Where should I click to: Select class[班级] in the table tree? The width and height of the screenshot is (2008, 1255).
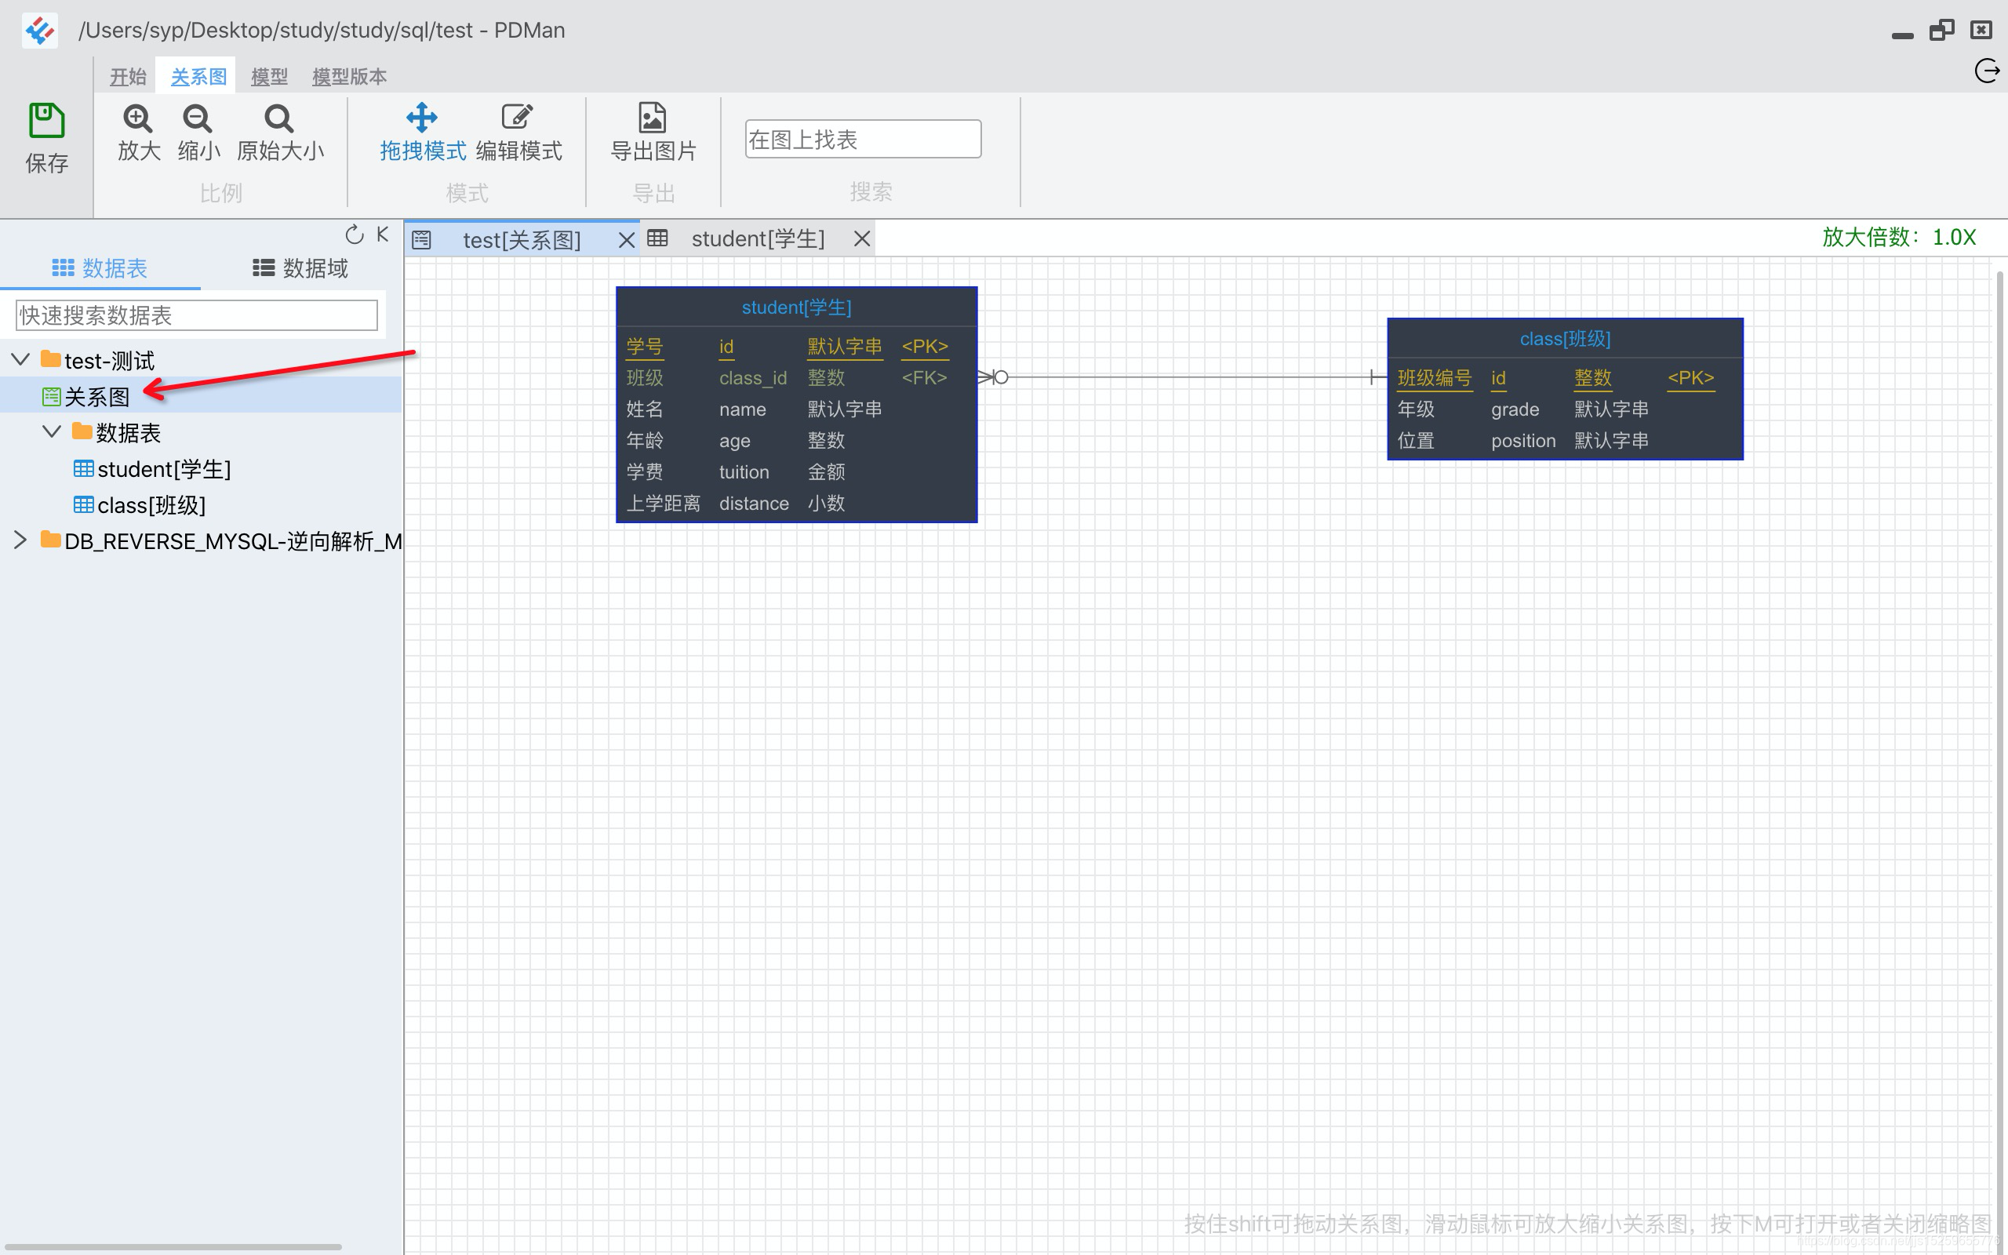point(151,504)
